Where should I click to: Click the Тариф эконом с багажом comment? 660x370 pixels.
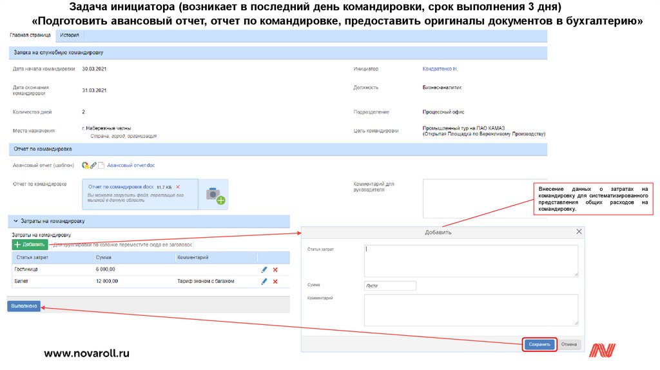click(206, 281)
